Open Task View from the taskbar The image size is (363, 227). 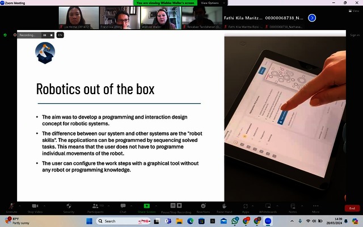157,221
